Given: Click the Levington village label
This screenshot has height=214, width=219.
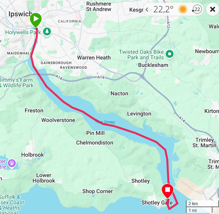Looking at the screenshot, I should tap(139, 114).
